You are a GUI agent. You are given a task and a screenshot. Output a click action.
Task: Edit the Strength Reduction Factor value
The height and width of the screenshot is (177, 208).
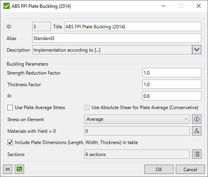tap(172, 73)
